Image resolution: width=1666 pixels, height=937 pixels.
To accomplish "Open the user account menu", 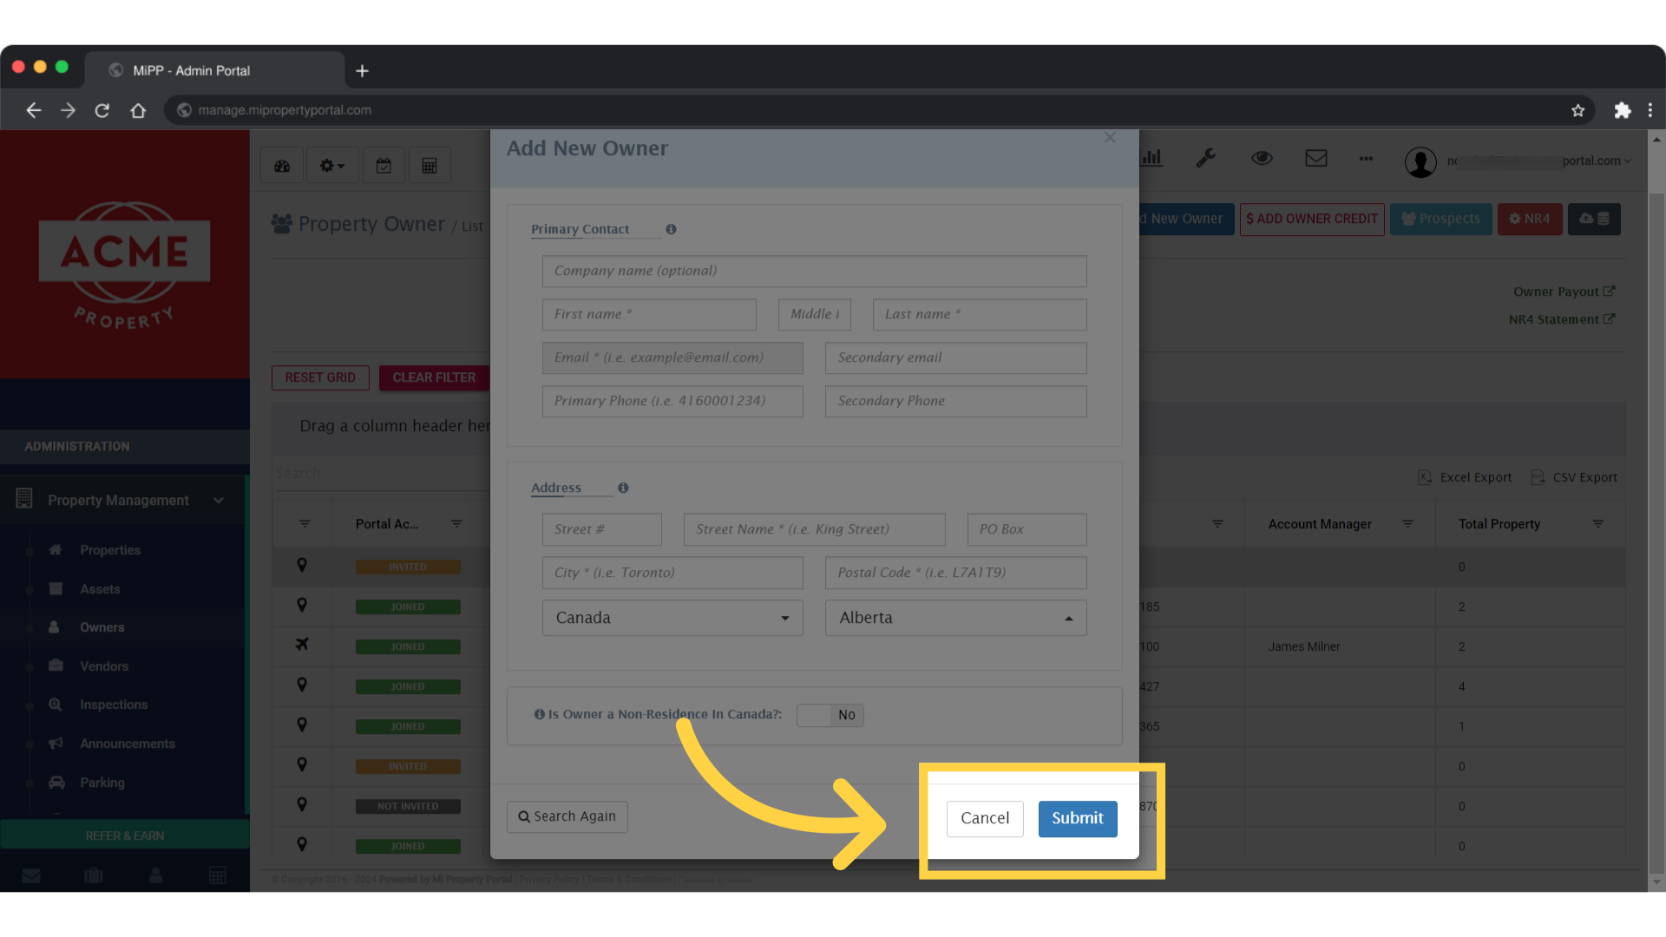I will click(1518, 161).
